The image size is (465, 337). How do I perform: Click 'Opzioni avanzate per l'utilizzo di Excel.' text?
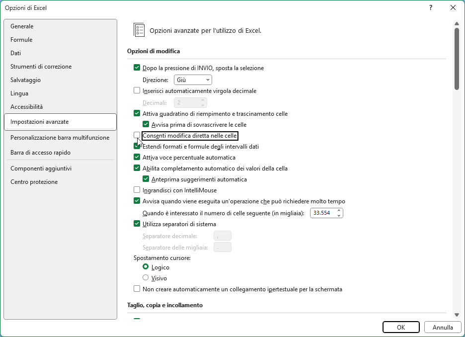[205, 30]
